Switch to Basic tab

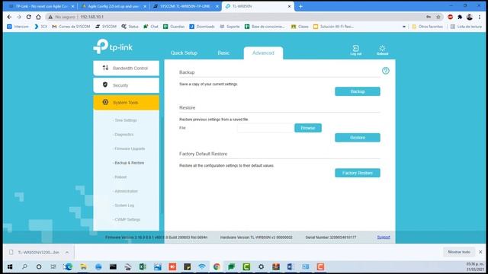tap(223, 53)
